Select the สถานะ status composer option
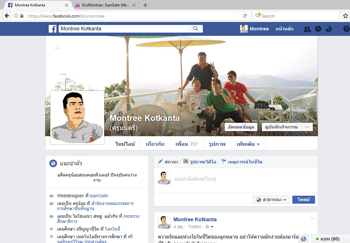 pyautogui.click(x=168, y=162)
